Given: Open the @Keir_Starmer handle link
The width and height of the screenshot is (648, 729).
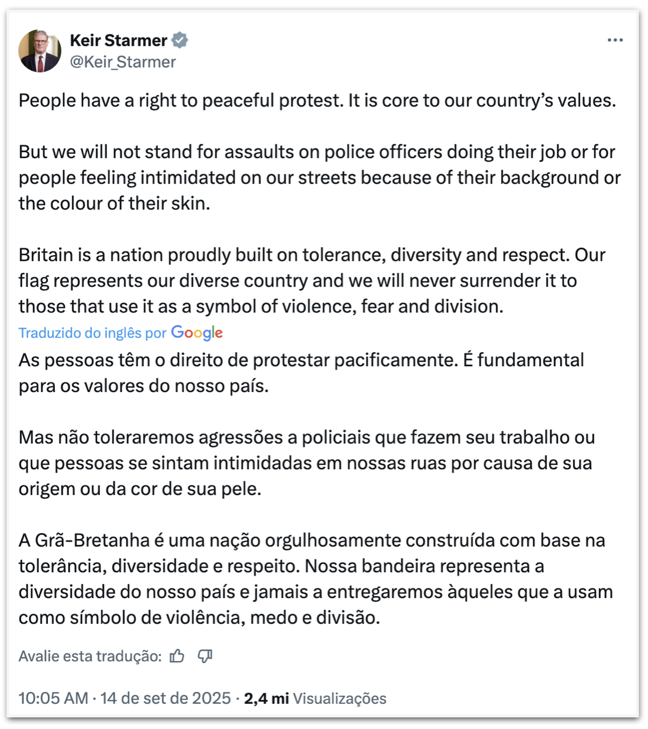Looking at the screenshot, I should pos(123,62).
